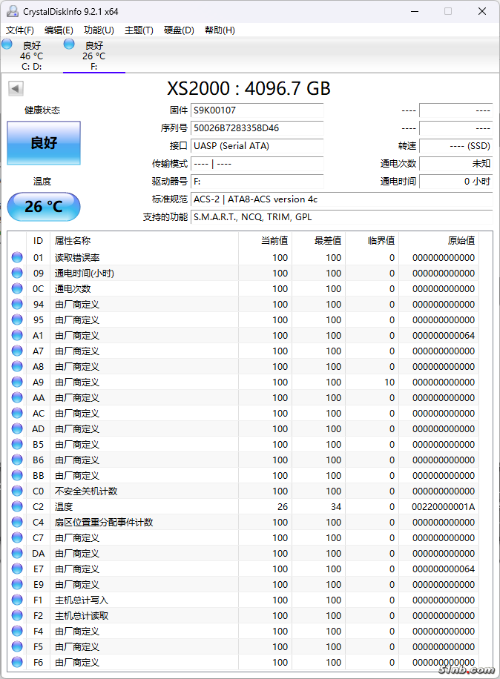Click the status orb for temperature row C2
500x679 pixels.
click(17, 507)
